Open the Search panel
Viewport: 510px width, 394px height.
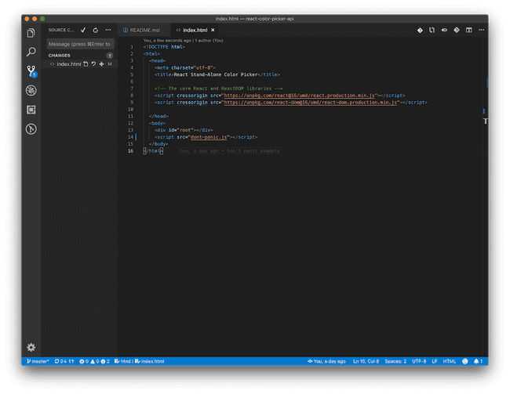[31, 52]
